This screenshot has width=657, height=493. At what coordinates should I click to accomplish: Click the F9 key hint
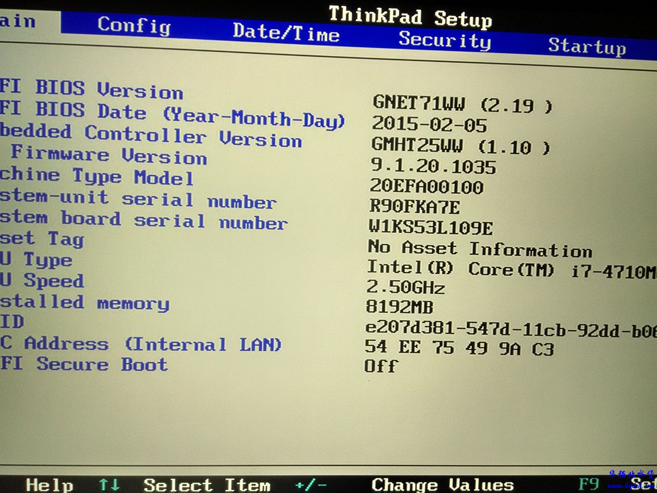point(589,484)
